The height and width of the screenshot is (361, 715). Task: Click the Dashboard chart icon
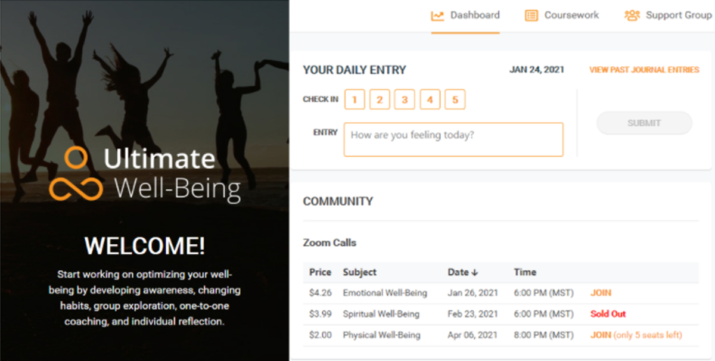click(437, 16)
